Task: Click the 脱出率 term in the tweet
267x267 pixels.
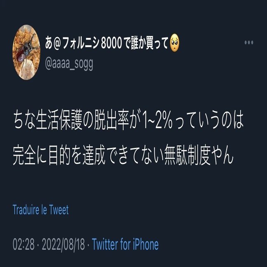Action: [x=111, y=120]
